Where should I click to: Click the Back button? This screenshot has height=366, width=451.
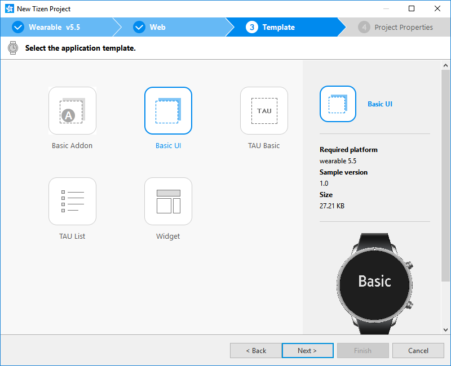[256, 350]
